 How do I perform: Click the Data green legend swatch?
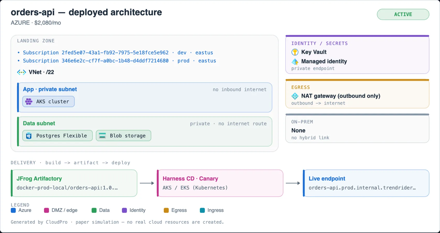[94, 210]
